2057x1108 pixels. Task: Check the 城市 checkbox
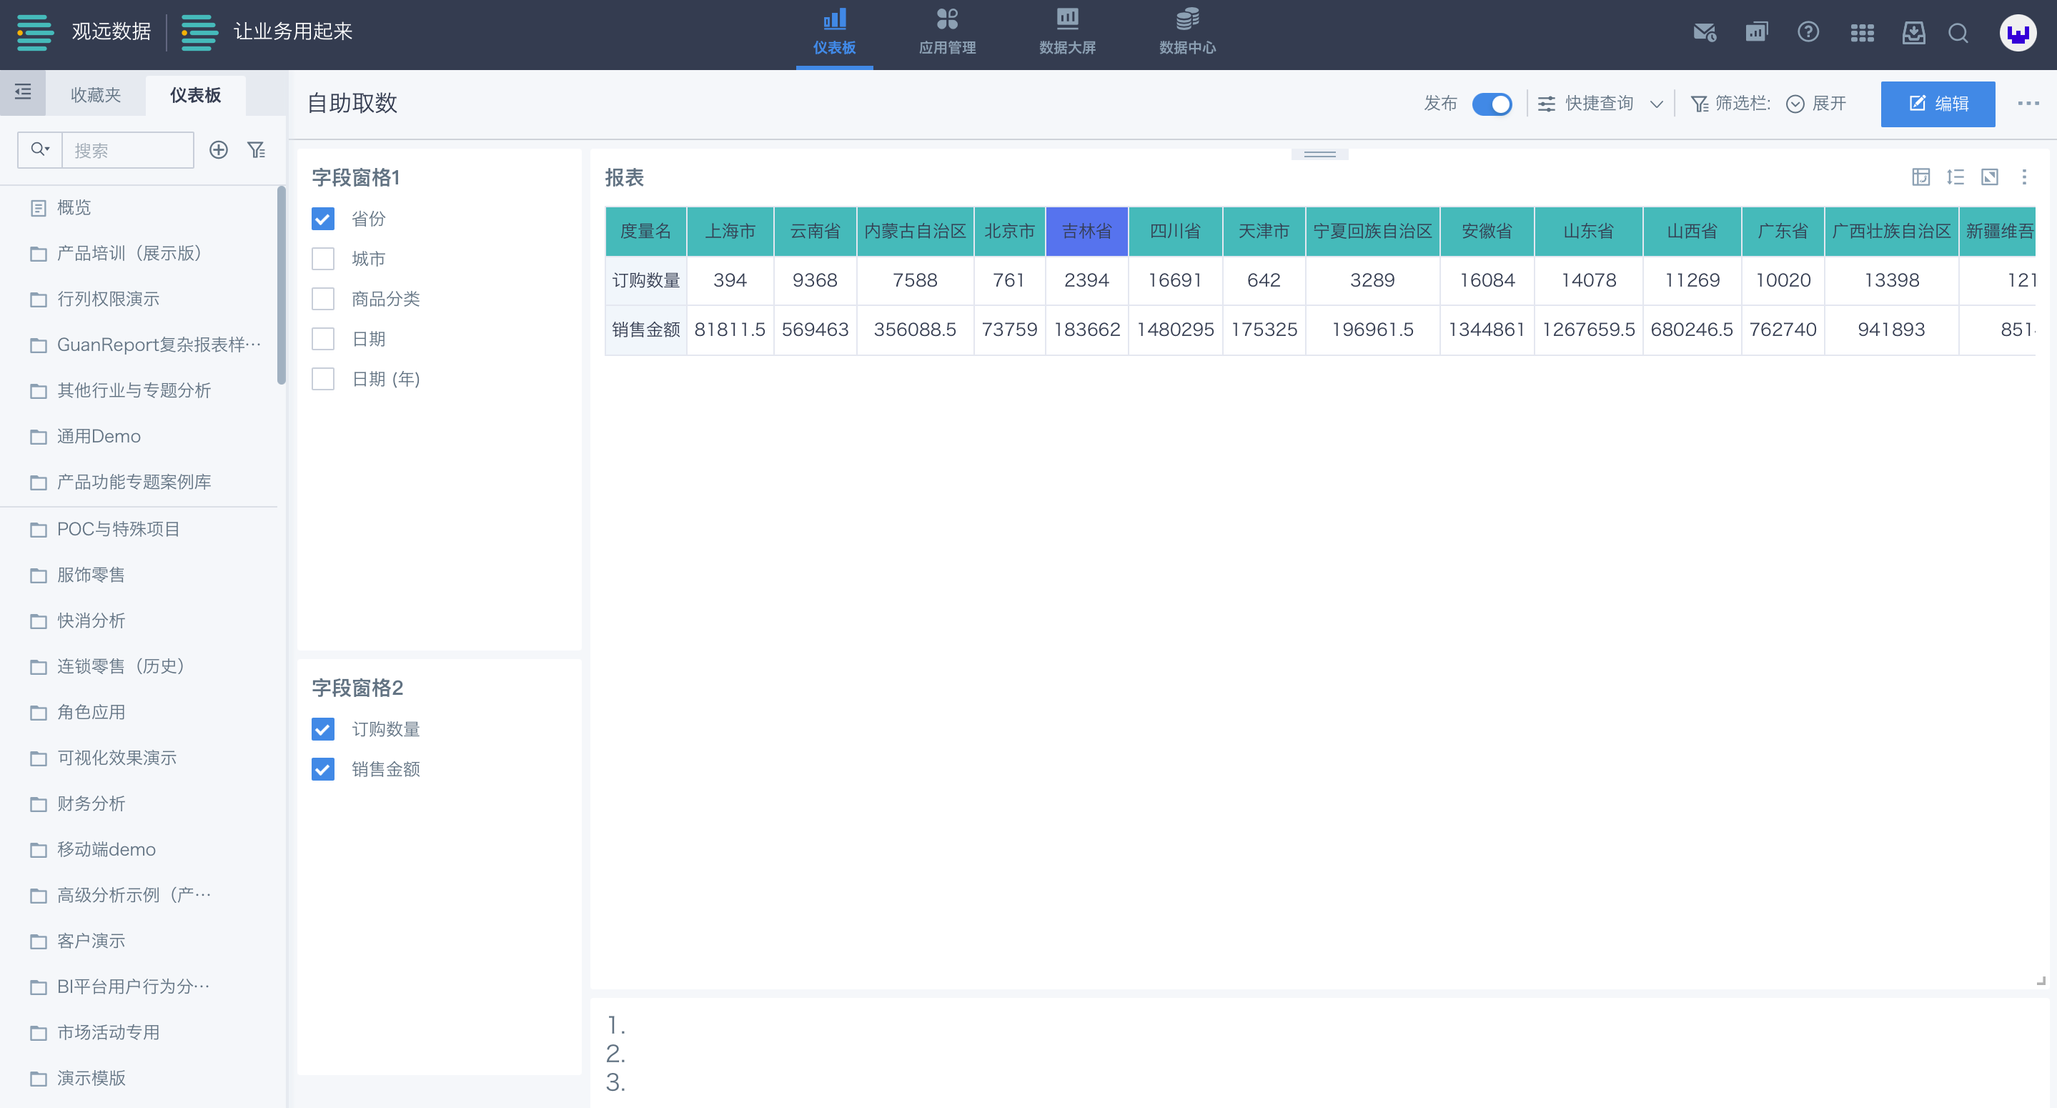(322, 259)
